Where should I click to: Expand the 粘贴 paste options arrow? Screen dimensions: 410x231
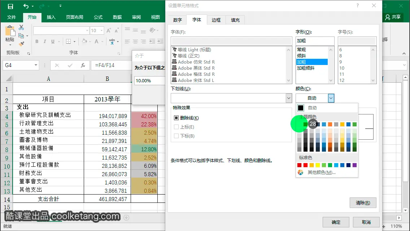pyautogui.click(x=10, y=45)
